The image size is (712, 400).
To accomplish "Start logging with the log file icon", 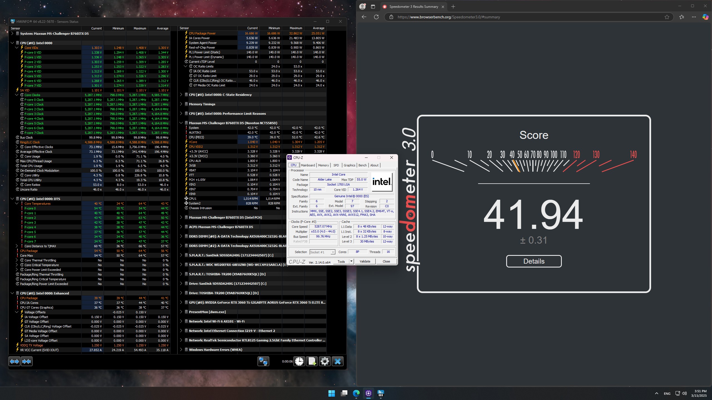I will [312, 361].
